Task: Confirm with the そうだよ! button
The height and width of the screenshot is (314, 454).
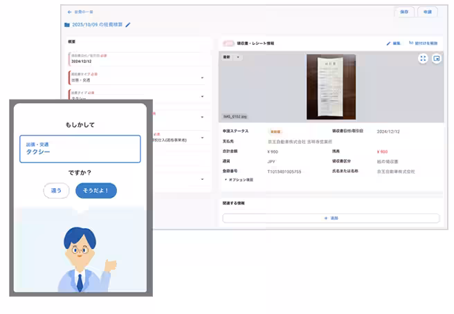Action: (x=96, y=190)
